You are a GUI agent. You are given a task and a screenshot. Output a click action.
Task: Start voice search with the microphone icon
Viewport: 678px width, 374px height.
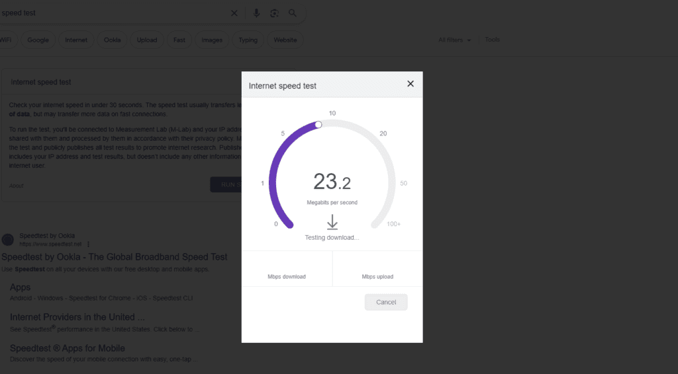(x=256, y=13)
